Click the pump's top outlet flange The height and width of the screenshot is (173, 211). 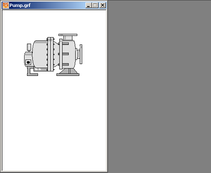click(x=68, y=35)
